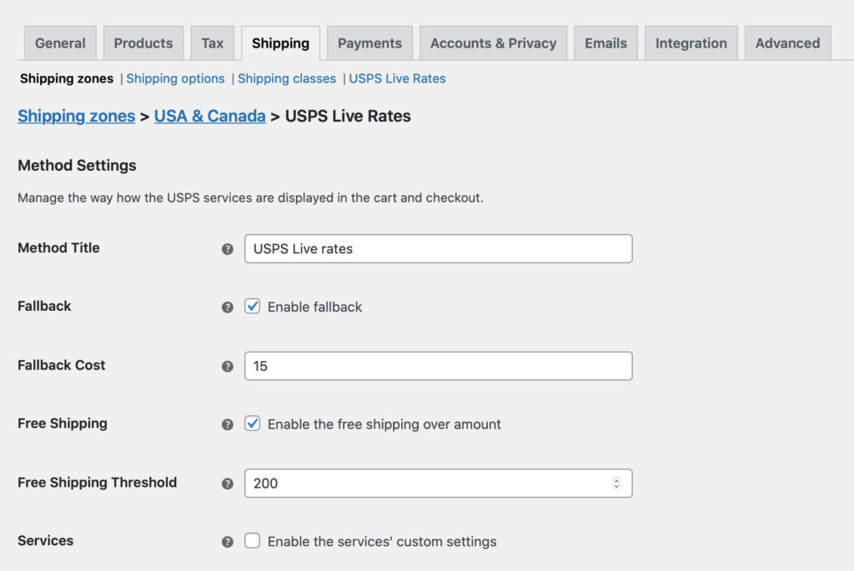Switch to the Products tab

click(x=143, y=43)
